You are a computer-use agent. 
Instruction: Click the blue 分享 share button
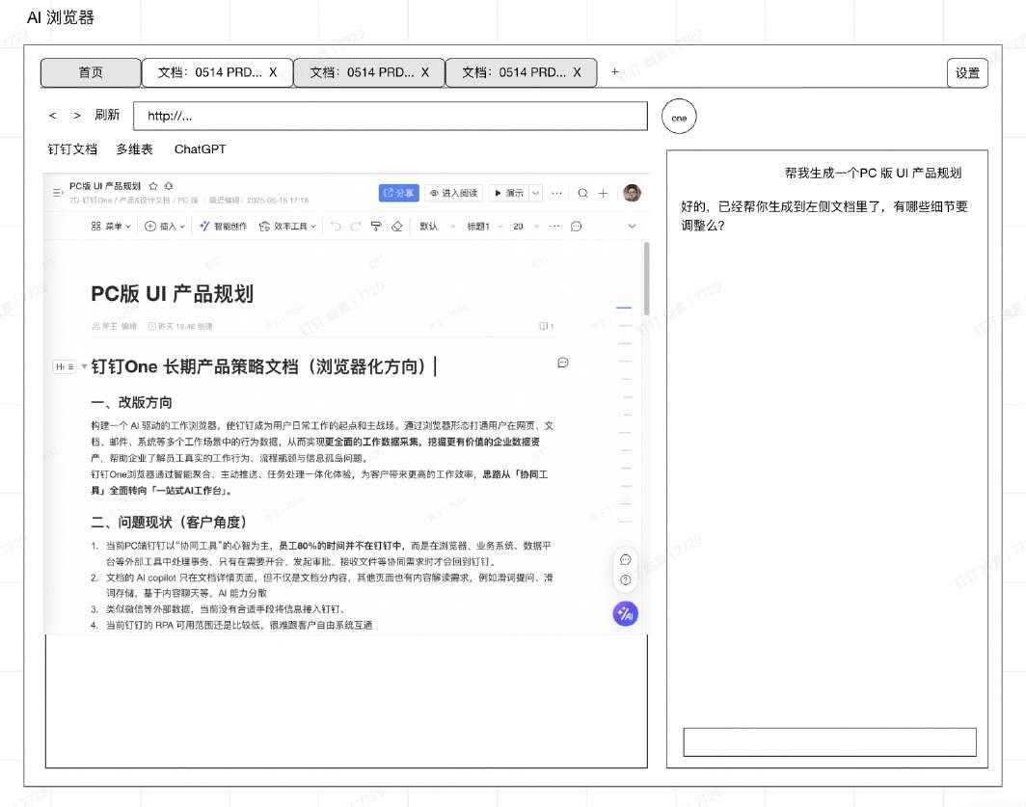click(x=398, y=193)
